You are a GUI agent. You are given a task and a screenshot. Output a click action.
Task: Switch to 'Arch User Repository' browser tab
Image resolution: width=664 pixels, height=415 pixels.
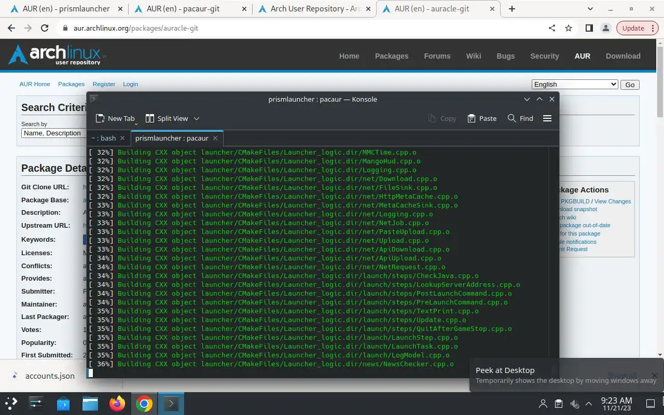(315, 9)
